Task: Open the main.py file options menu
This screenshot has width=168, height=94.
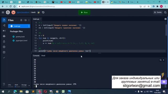Action: [29, 26]
